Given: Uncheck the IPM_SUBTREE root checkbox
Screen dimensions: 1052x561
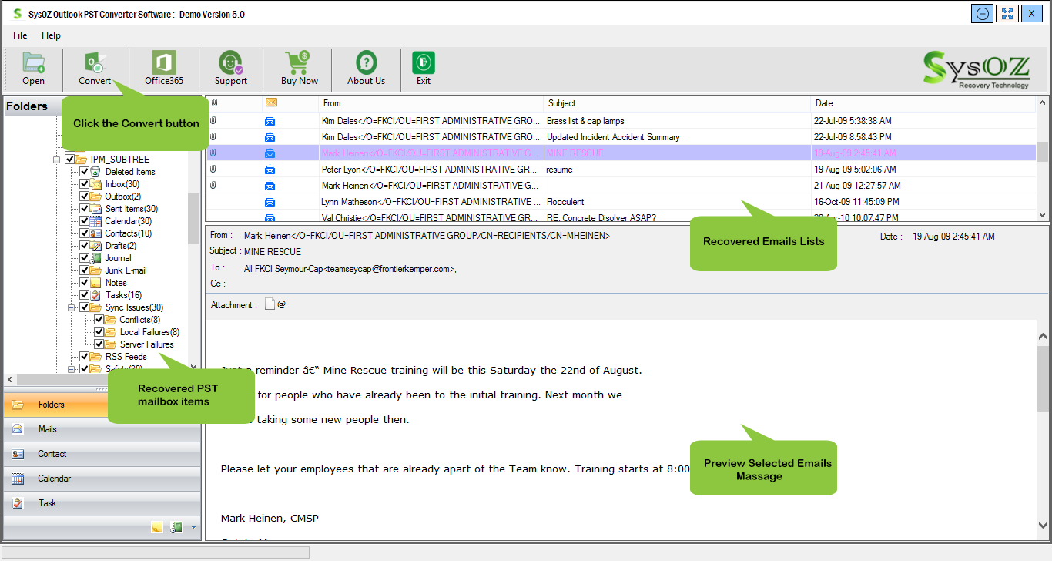Looking at the screenshot, I should click(70, 160).
